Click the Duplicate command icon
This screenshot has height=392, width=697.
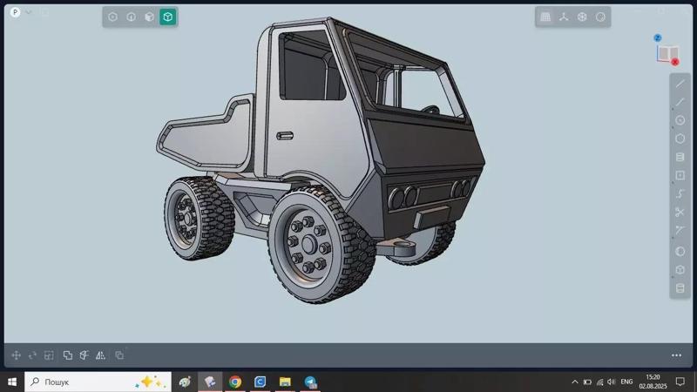click(x=119, y=355)
